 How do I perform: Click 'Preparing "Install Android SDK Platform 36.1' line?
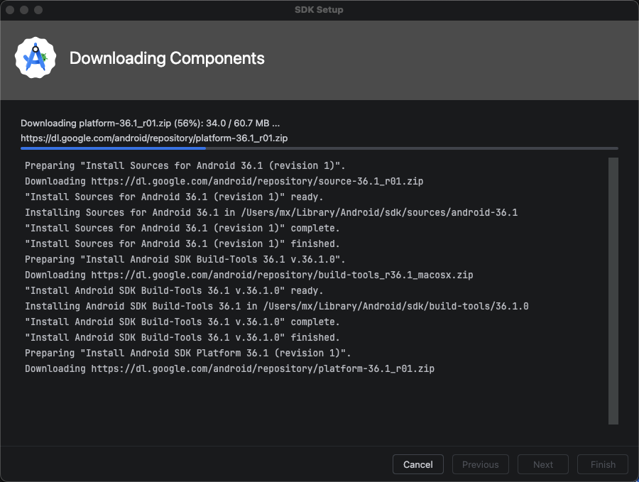click(x=188, y=354)
